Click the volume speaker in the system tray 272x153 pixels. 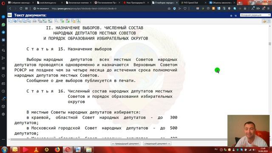254,150
